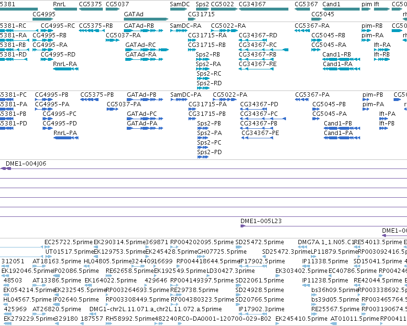Select protein CG5037-PA
Viewport: 407px width, 326px height.
(124, 104)
